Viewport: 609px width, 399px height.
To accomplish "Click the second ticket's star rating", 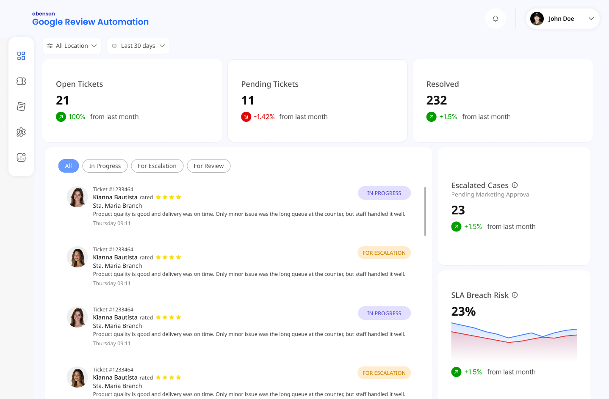I will (169, 257).
